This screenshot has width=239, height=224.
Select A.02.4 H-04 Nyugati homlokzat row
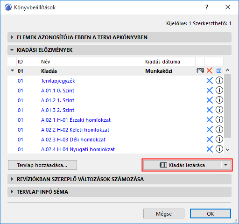[x=115, y=149]
